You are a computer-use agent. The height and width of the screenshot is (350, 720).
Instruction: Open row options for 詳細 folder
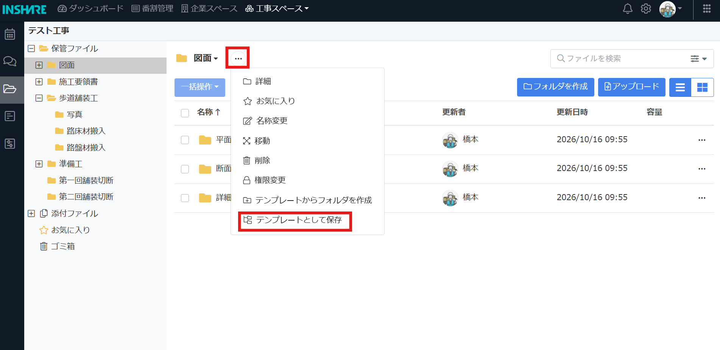(x=702, y=198)
